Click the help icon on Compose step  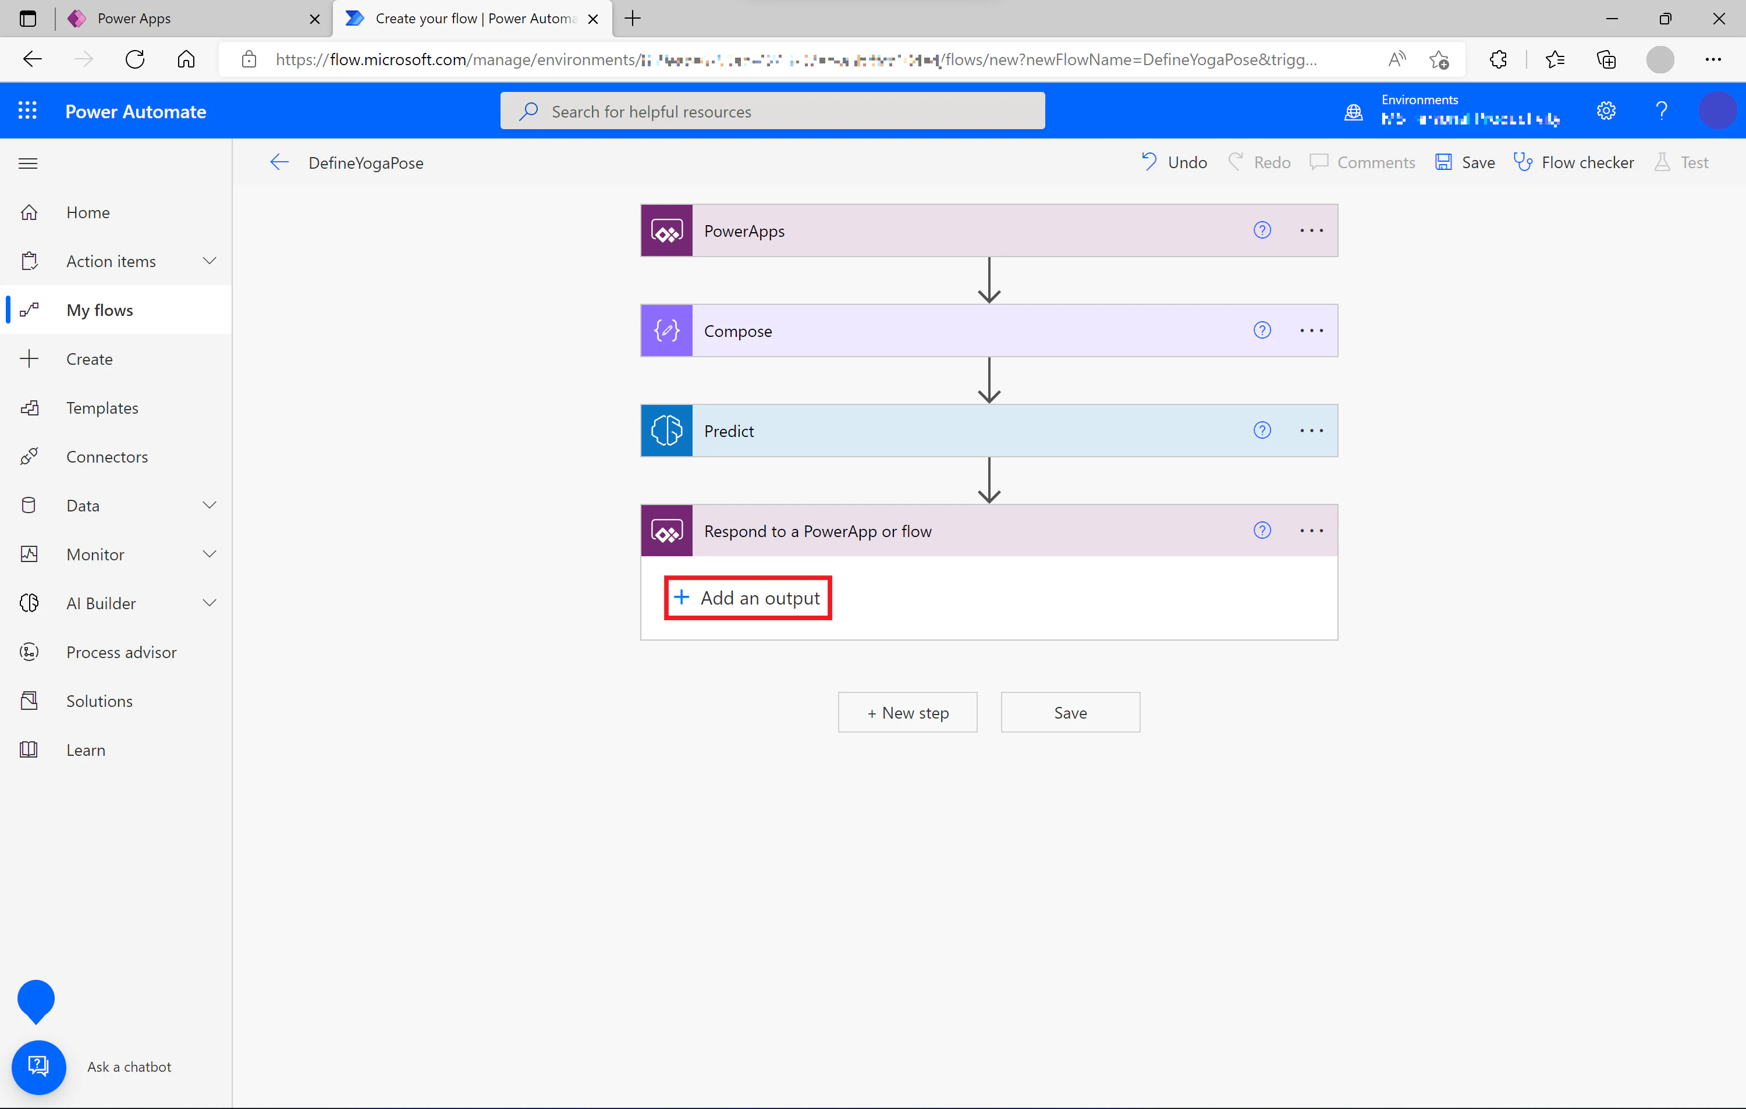(x=1262, y=330)
